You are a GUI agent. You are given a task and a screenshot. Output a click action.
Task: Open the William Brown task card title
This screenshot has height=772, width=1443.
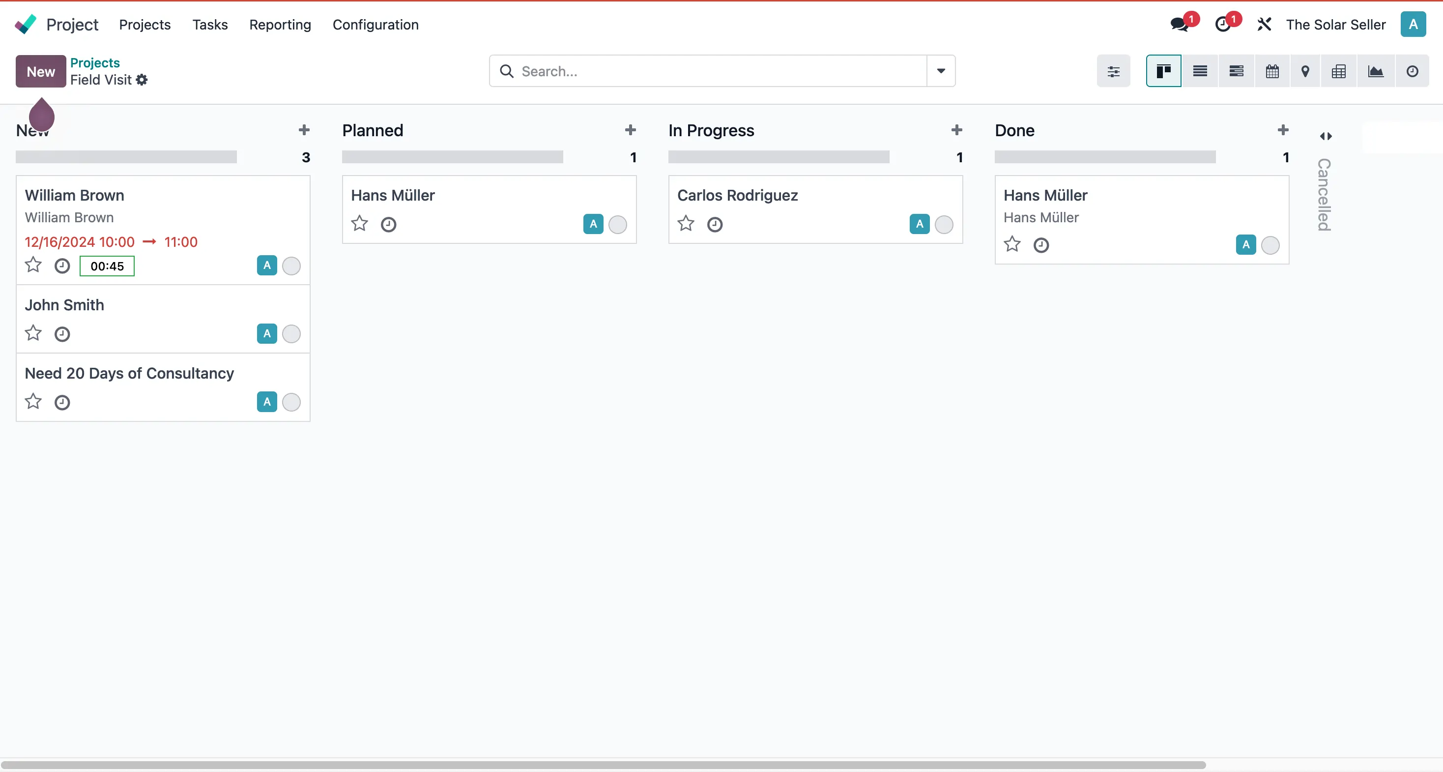click(75, 195)
